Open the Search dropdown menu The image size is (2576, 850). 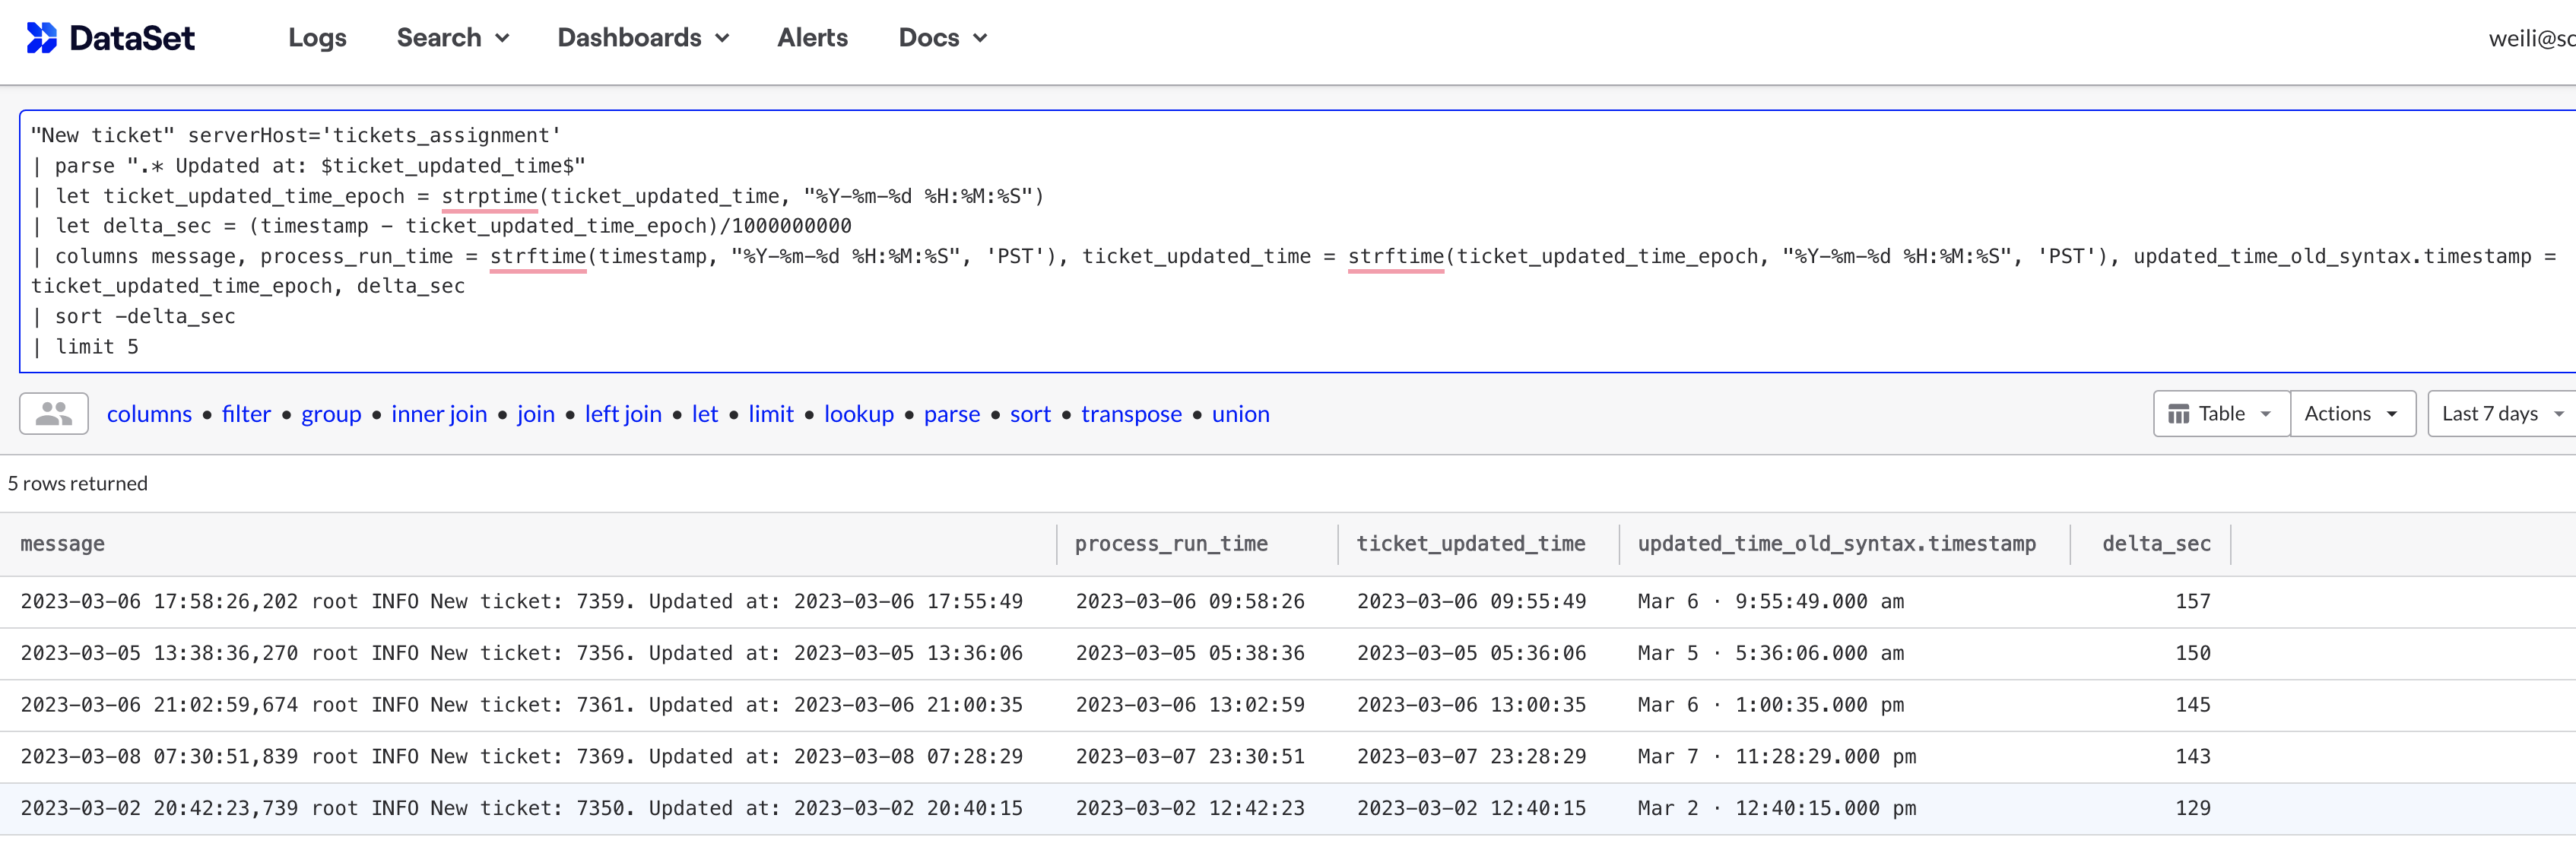click(x=453, y=38)
